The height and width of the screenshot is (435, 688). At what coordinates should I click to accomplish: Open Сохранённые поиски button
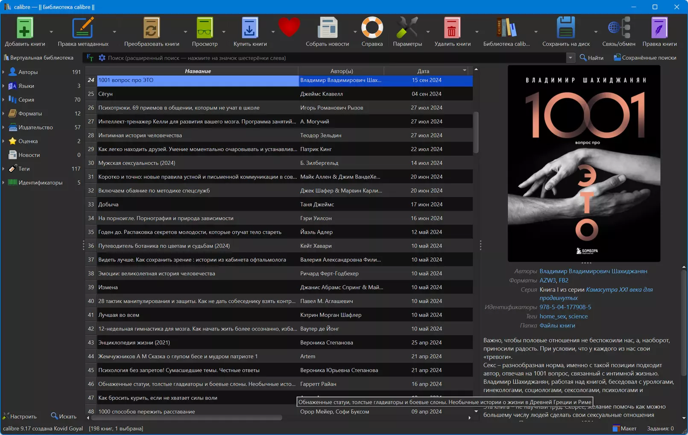tap(645, 58)
